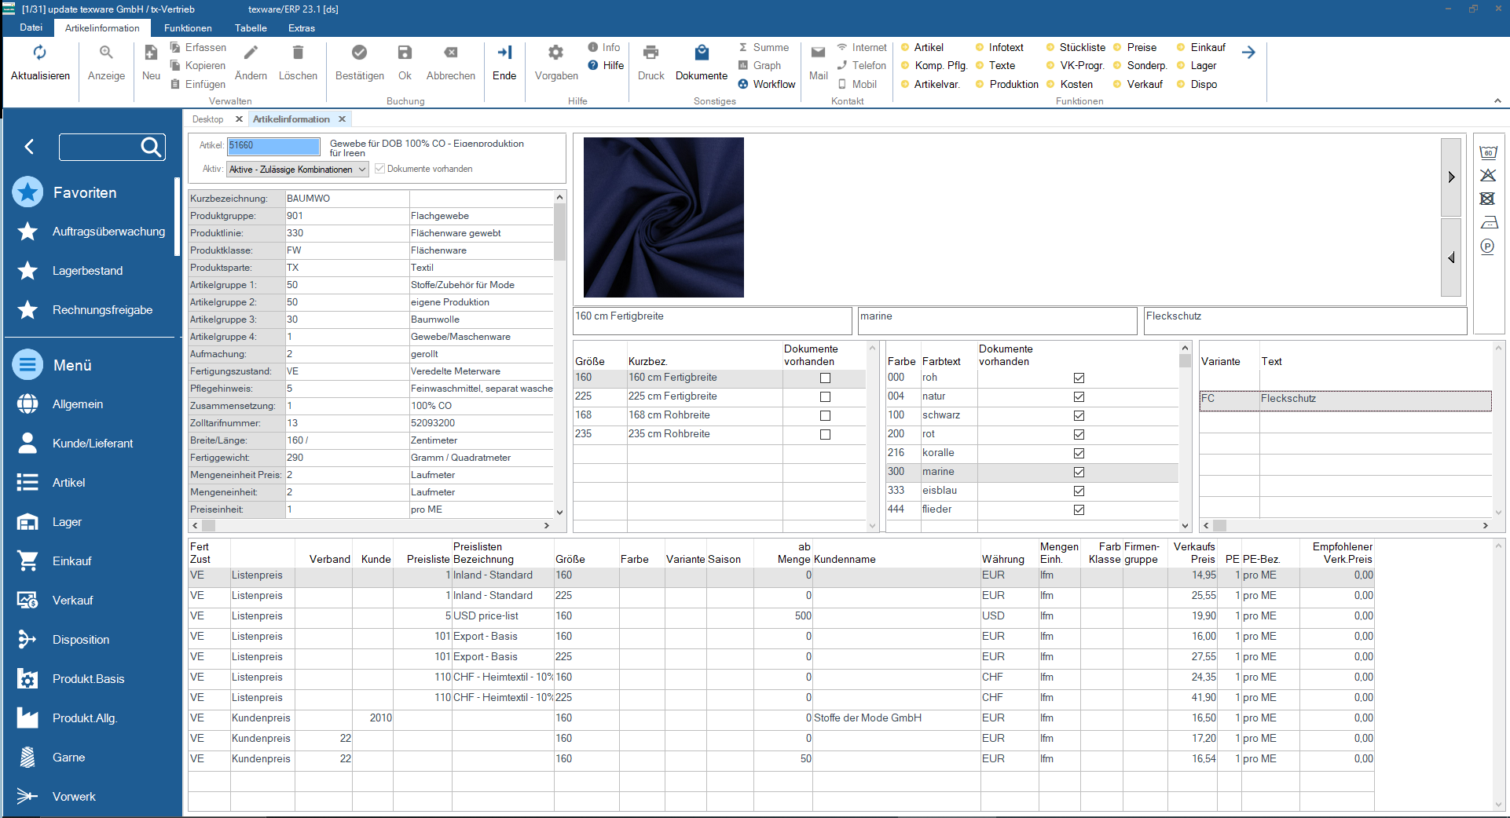Toggle document checkbox for color flieder
The height and width of the screenshot is (818, 1510).
tap(1079, 510)
